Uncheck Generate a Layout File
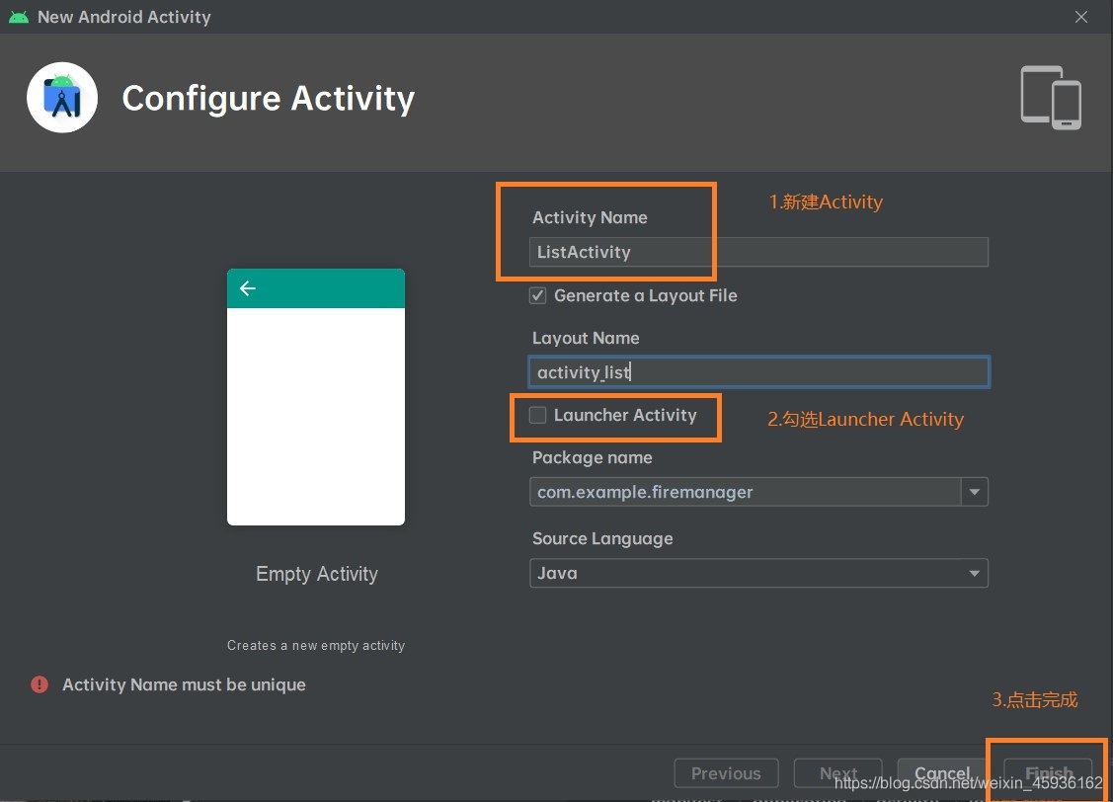Viewport: 1113px width, 802px height. click(538, 295)
